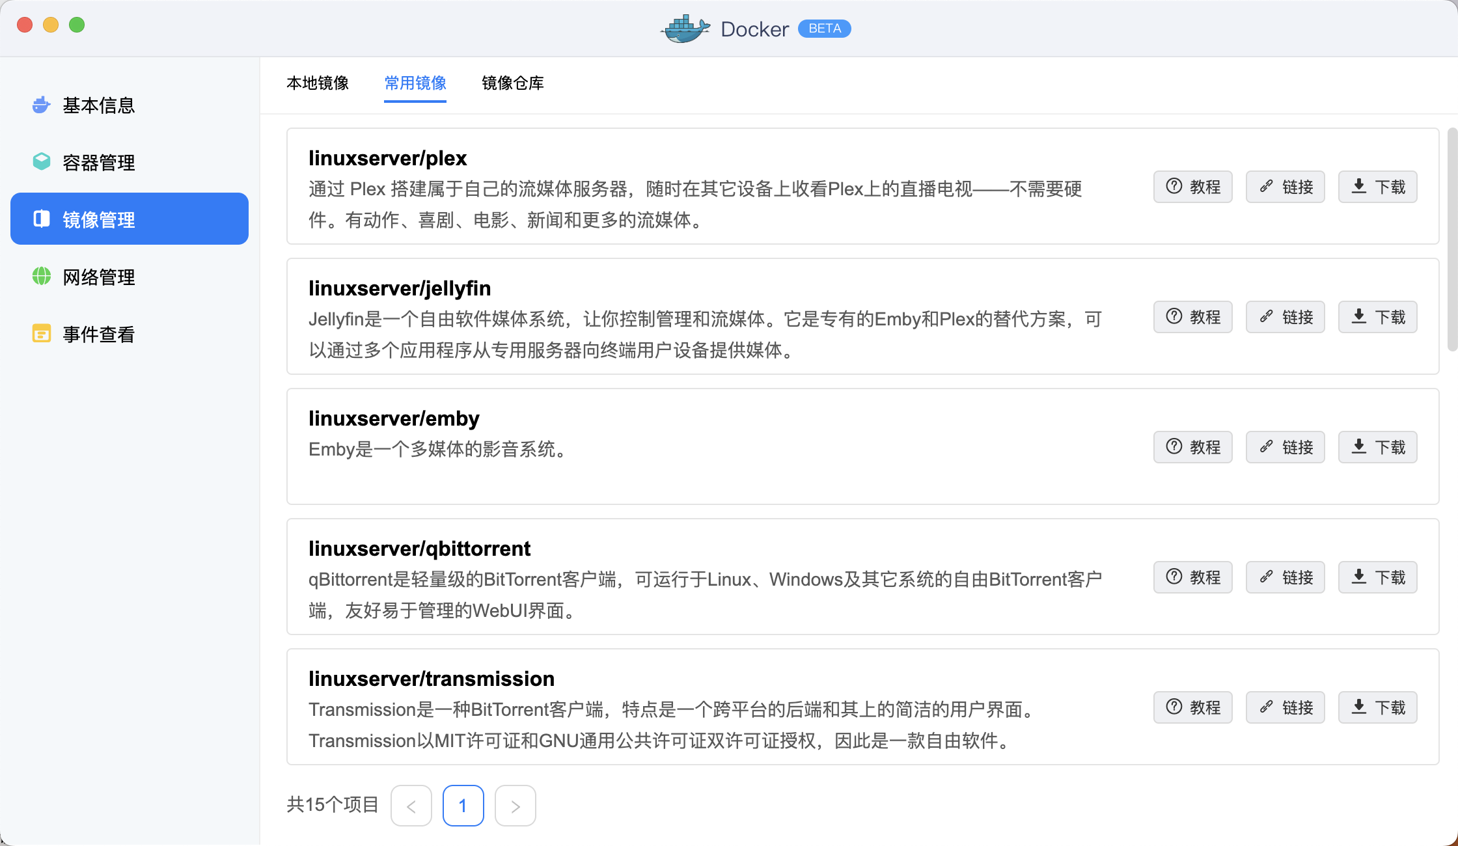Download the linuxserver/plex image
The width and height of the screenshot is (1458, 846).
(1378, 187)
